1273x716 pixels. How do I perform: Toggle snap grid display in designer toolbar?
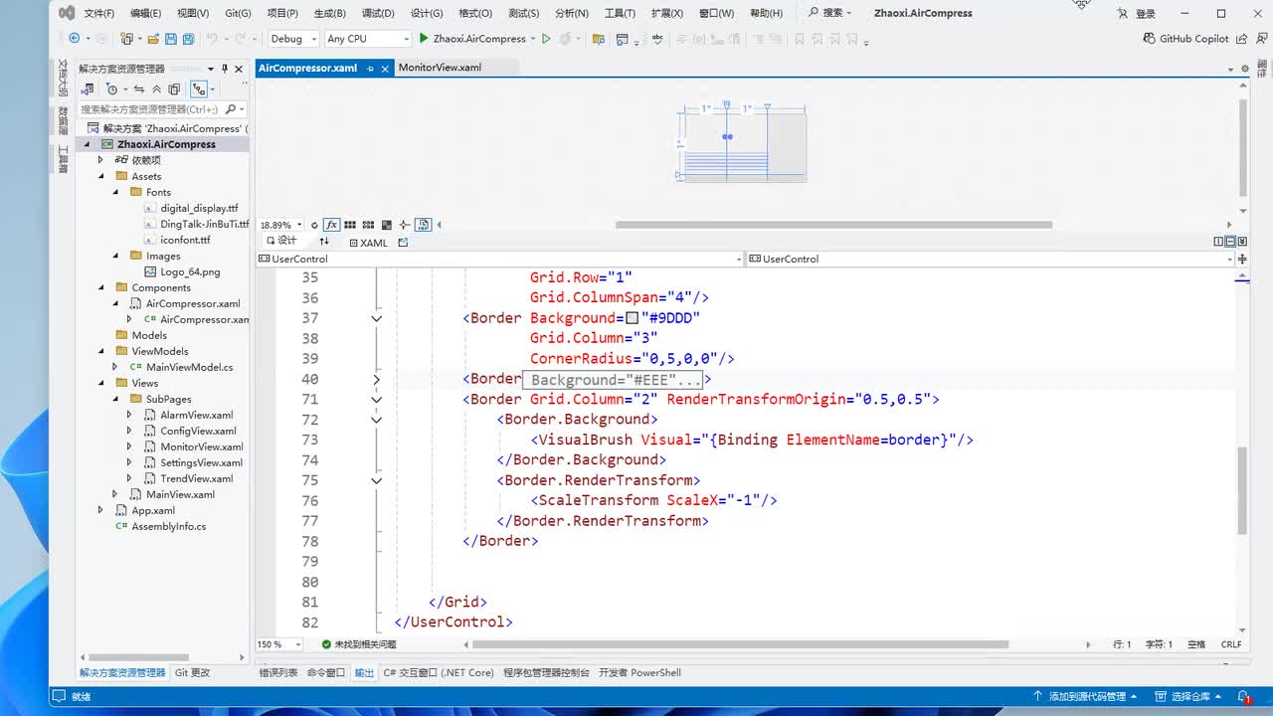click(x=350, y=225)
